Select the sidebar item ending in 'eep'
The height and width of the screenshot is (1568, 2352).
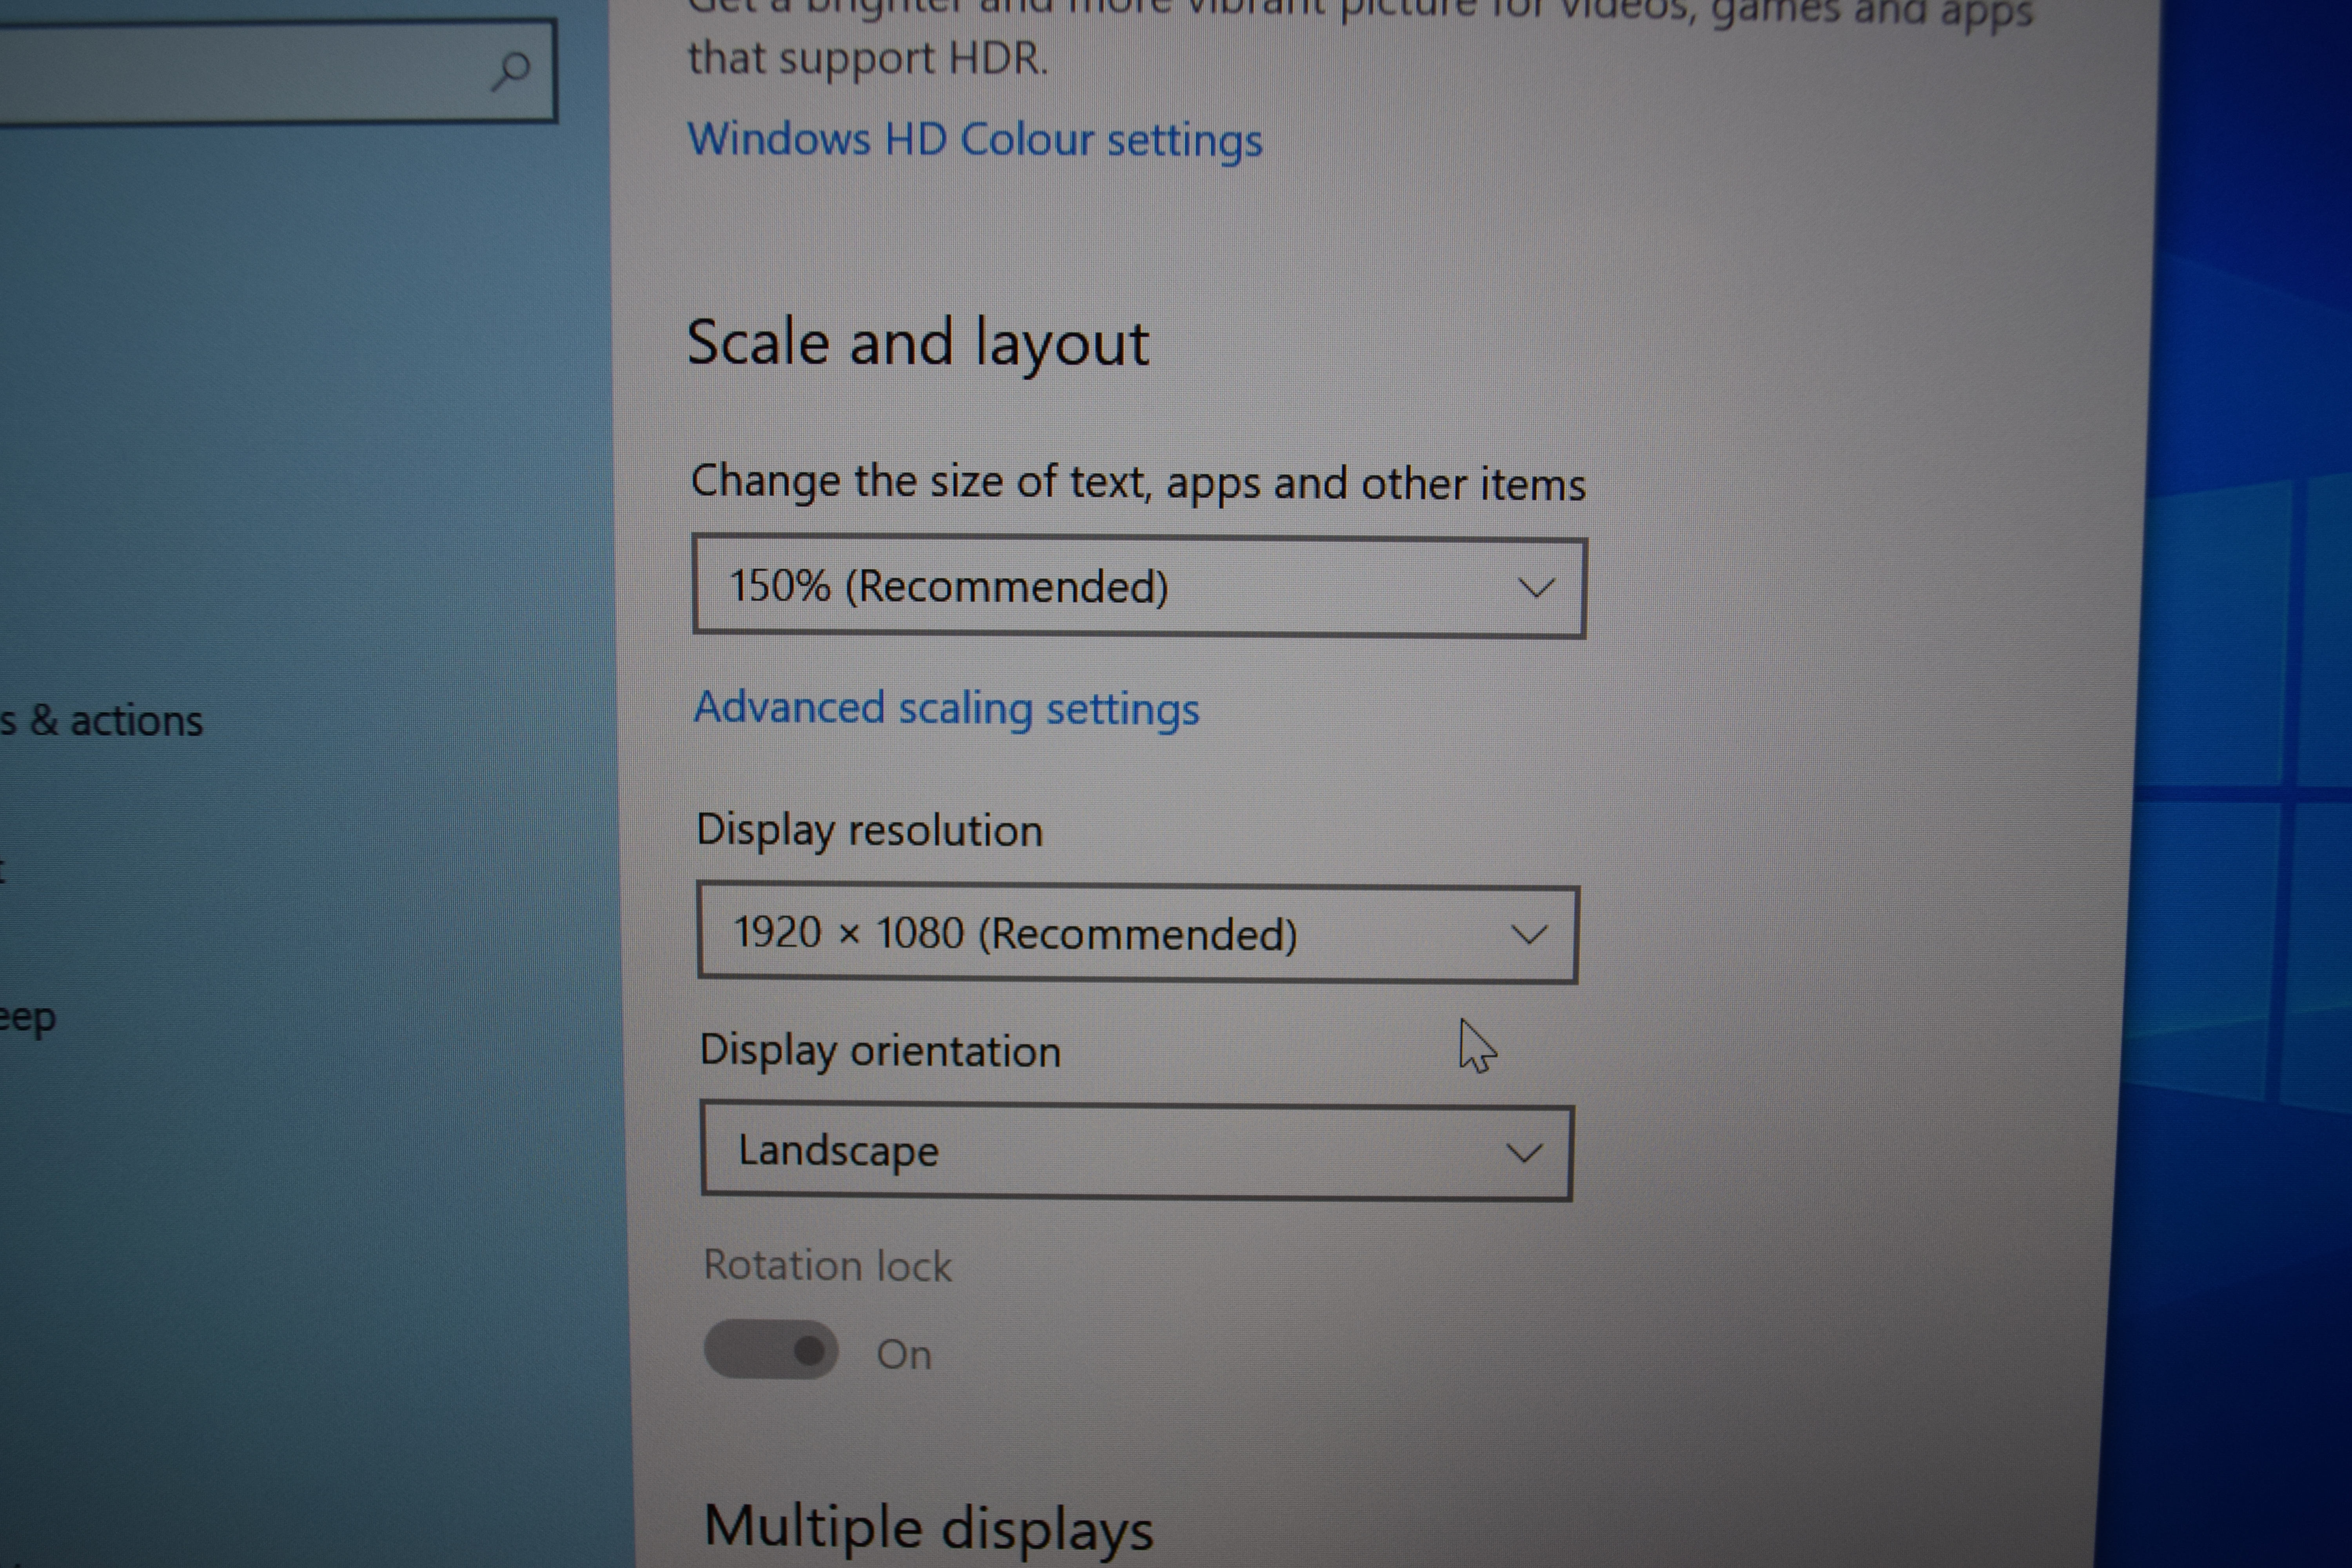28,1018
